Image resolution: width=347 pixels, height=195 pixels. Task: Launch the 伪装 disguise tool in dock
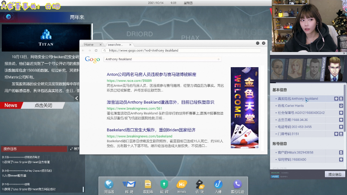pyautogui.click(x=200, y=187)
